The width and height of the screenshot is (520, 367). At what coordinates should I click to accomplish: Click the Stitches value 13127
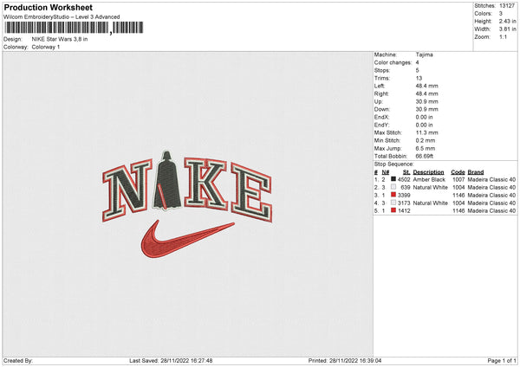click(507, 6)
